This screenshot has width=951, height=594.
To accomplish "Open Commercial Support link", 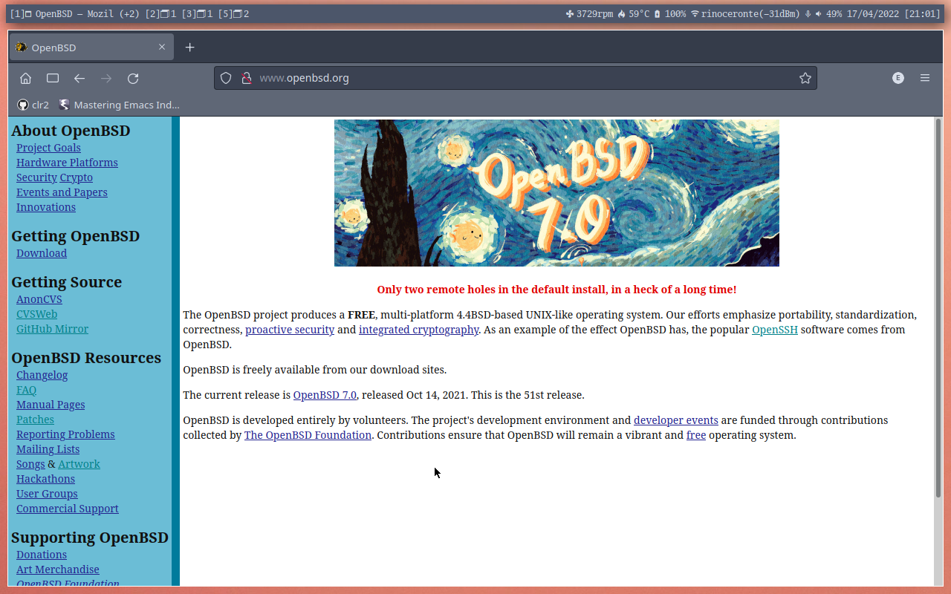I will pyautogui.click(x=68, y=509).
